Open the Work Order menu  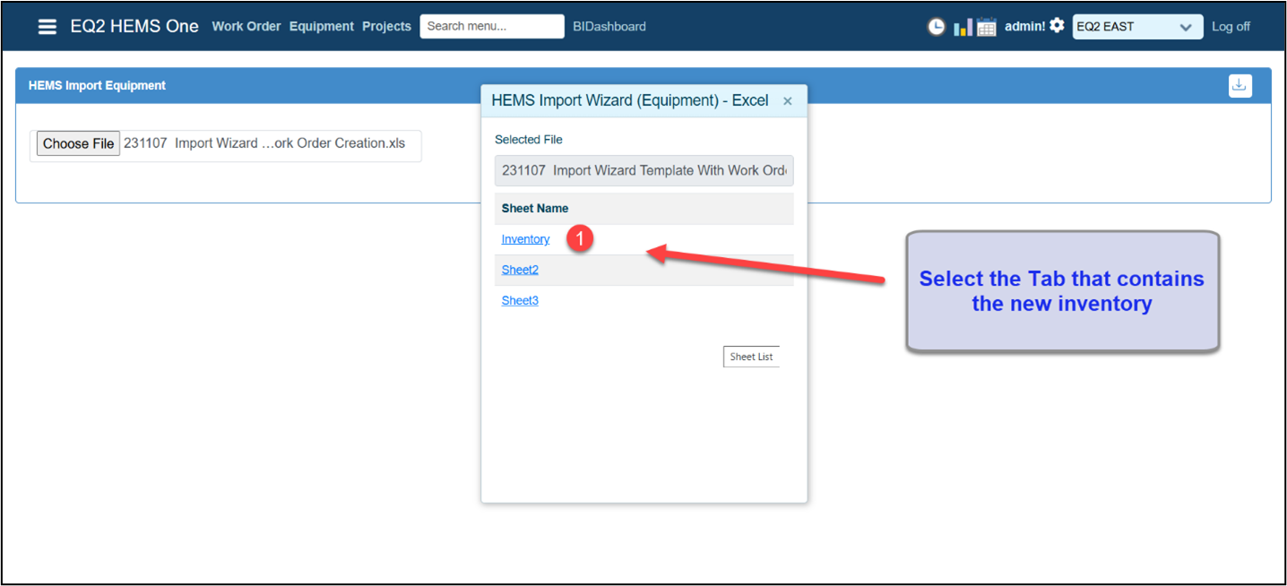pos(246,27)
